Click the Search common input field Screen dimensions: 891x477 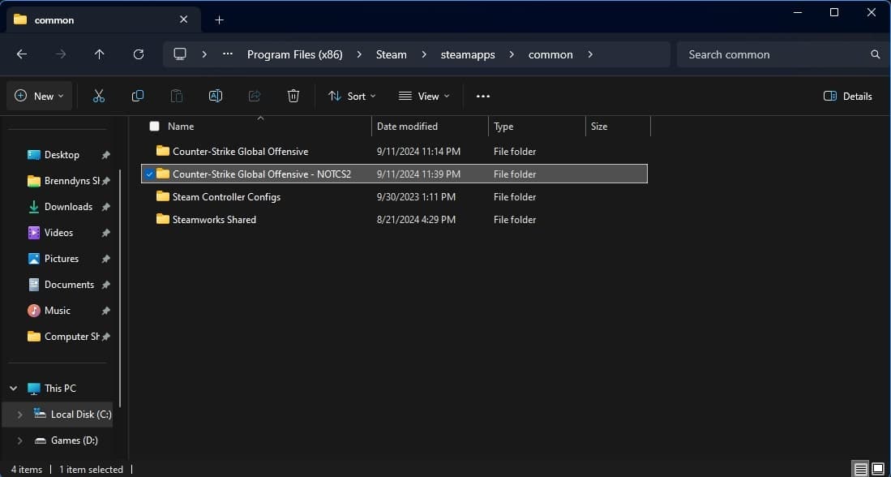point(774,54)
